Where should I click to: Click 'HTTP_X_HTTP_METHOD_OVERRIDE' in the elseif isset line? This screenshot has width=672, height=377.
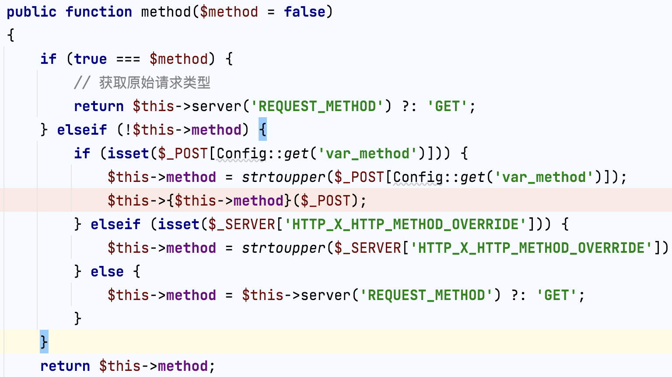(405, 224)
